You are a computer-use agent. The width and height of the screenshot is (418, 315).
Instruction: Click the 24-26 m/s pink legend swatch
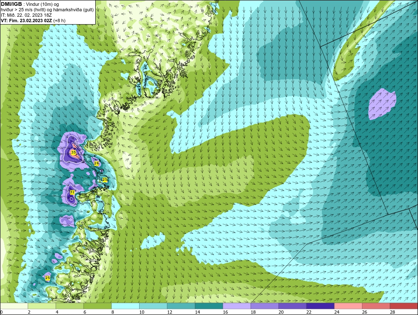348,306
